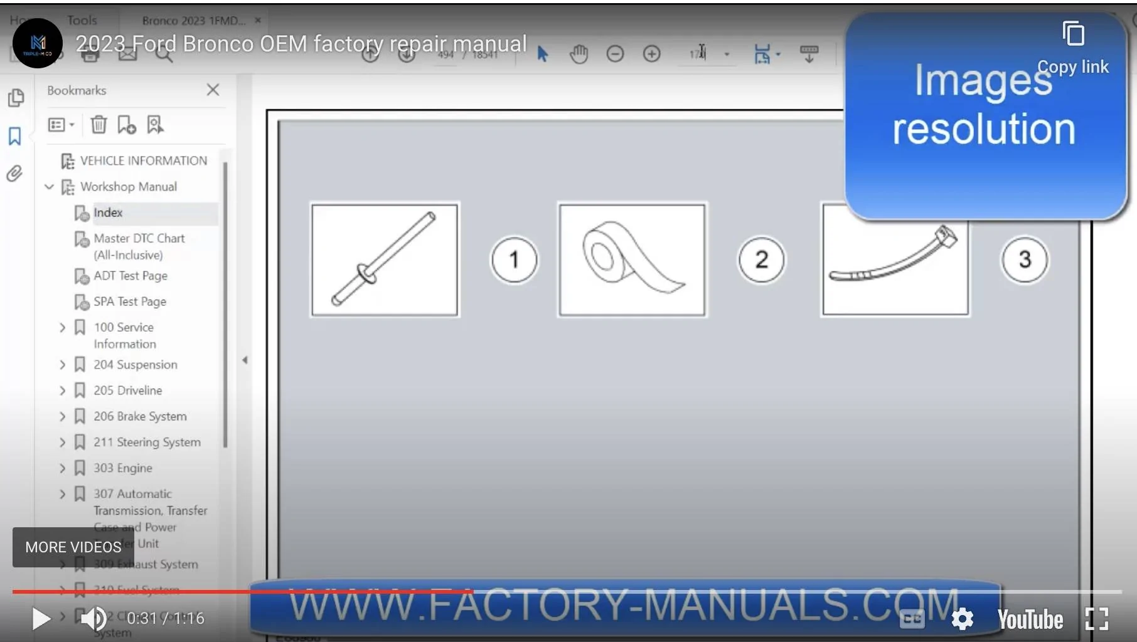Mute the video volume speaker icon
The height and width of the screenshot is (642, 1137).
coord(94,619)
